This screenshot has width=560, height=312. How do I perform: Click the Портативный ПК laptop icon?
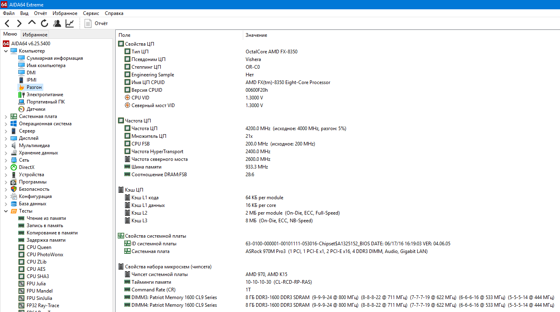21,102
